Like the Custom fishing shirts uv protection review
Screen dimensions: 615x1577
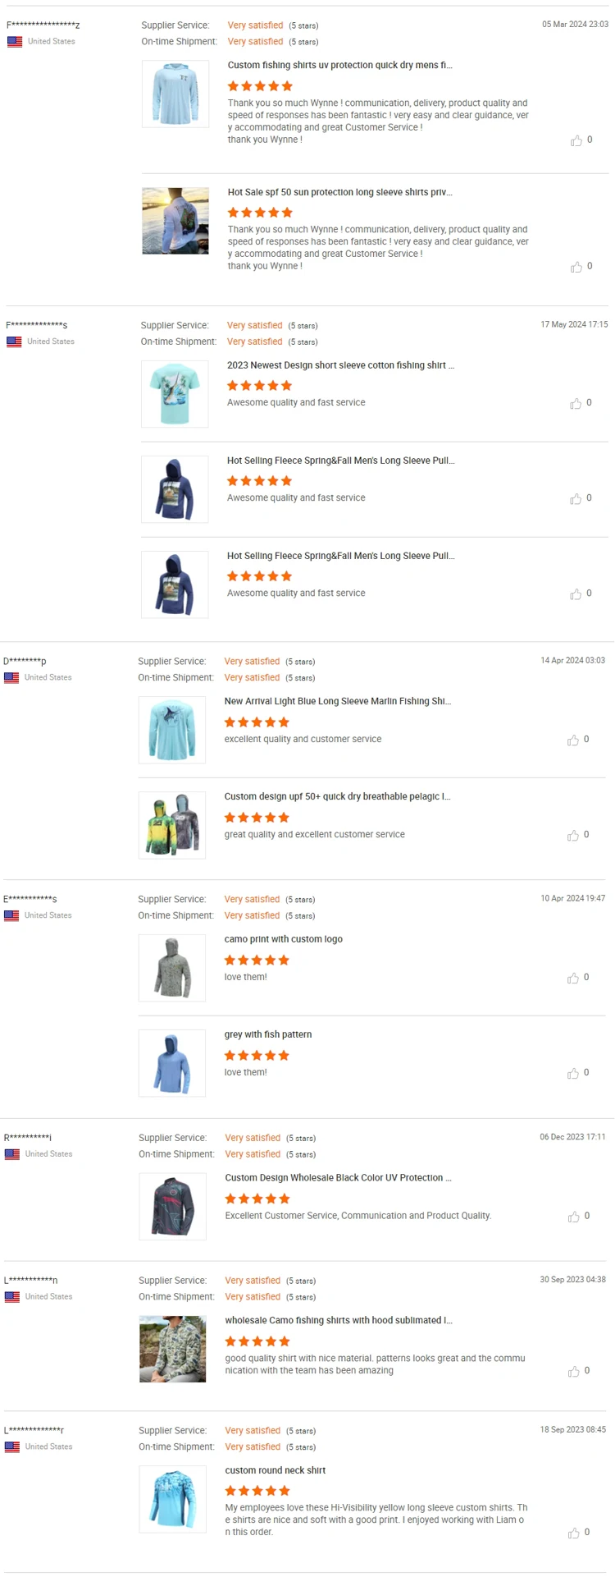(576, 140)
